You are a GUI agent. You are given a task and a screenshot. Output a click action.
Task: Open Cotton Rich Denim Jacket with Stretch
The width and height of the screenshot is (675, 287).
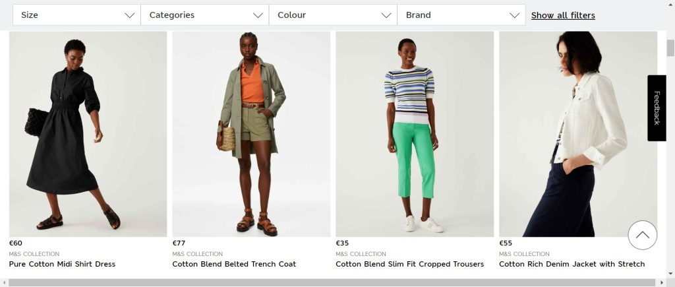[572, 264]
